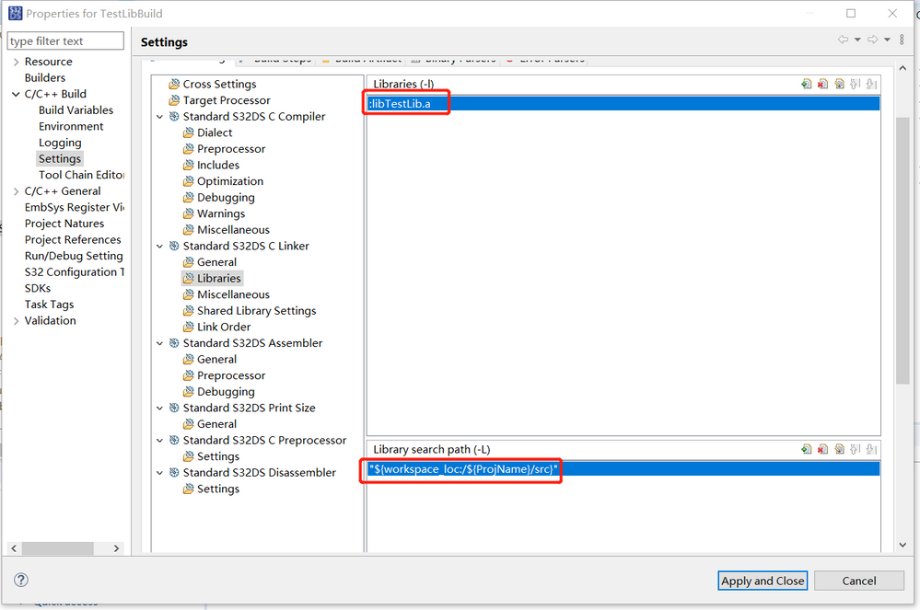Move library up in Libraries (-l) toolbar
This screenshot has height=610, width=920.
pyautogui.click(x=856, y=84)
